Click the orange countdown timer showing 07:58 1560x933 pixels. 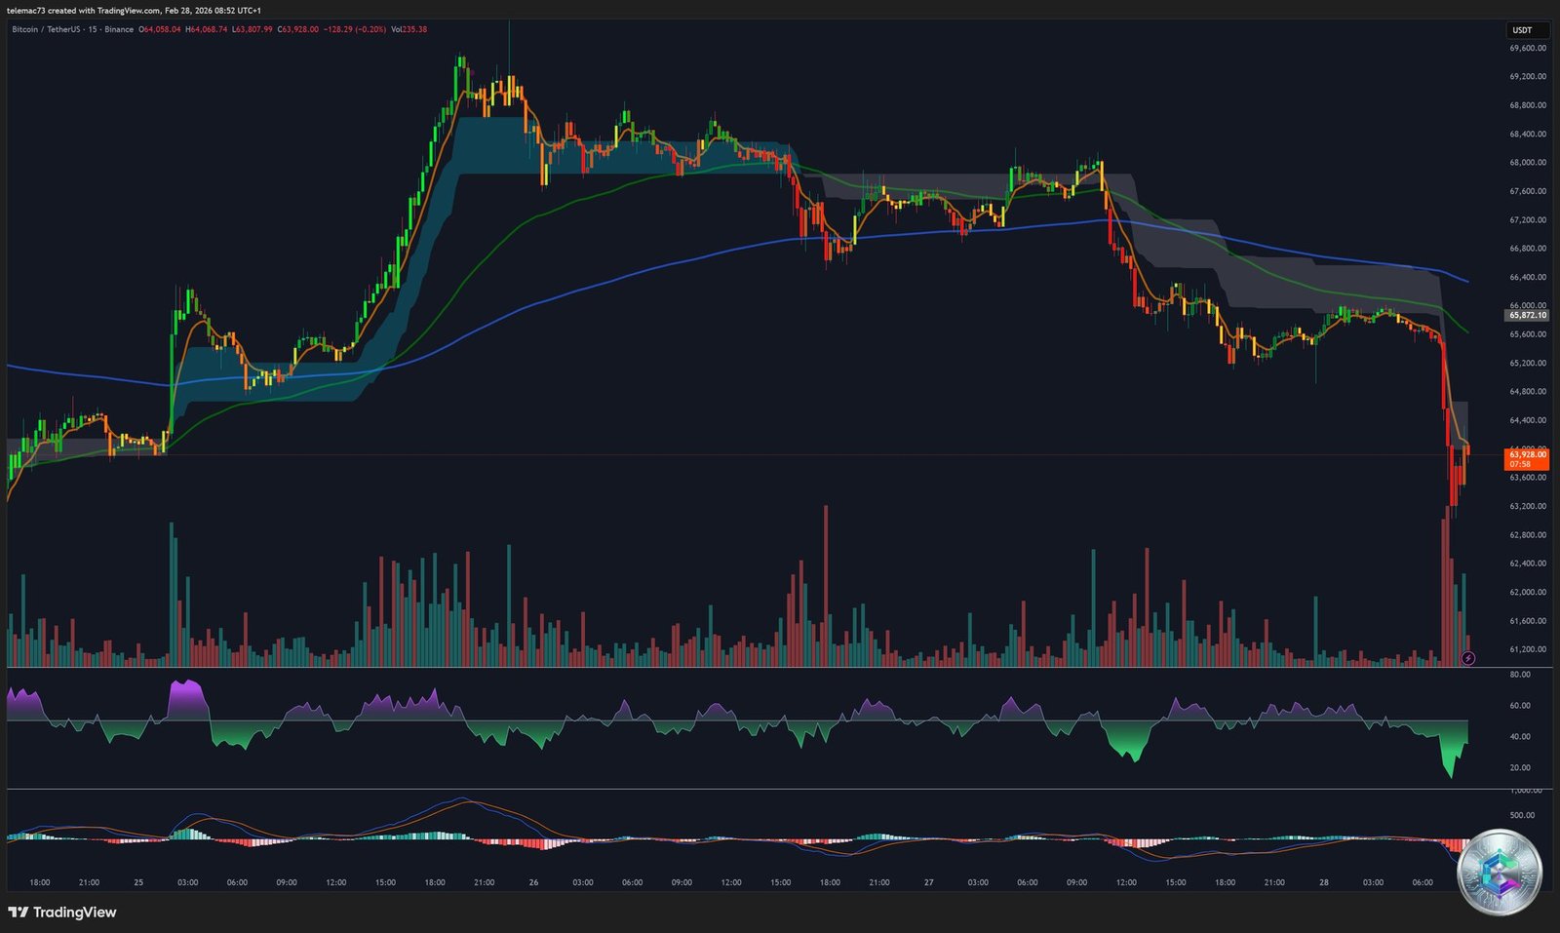[1519, 465]
